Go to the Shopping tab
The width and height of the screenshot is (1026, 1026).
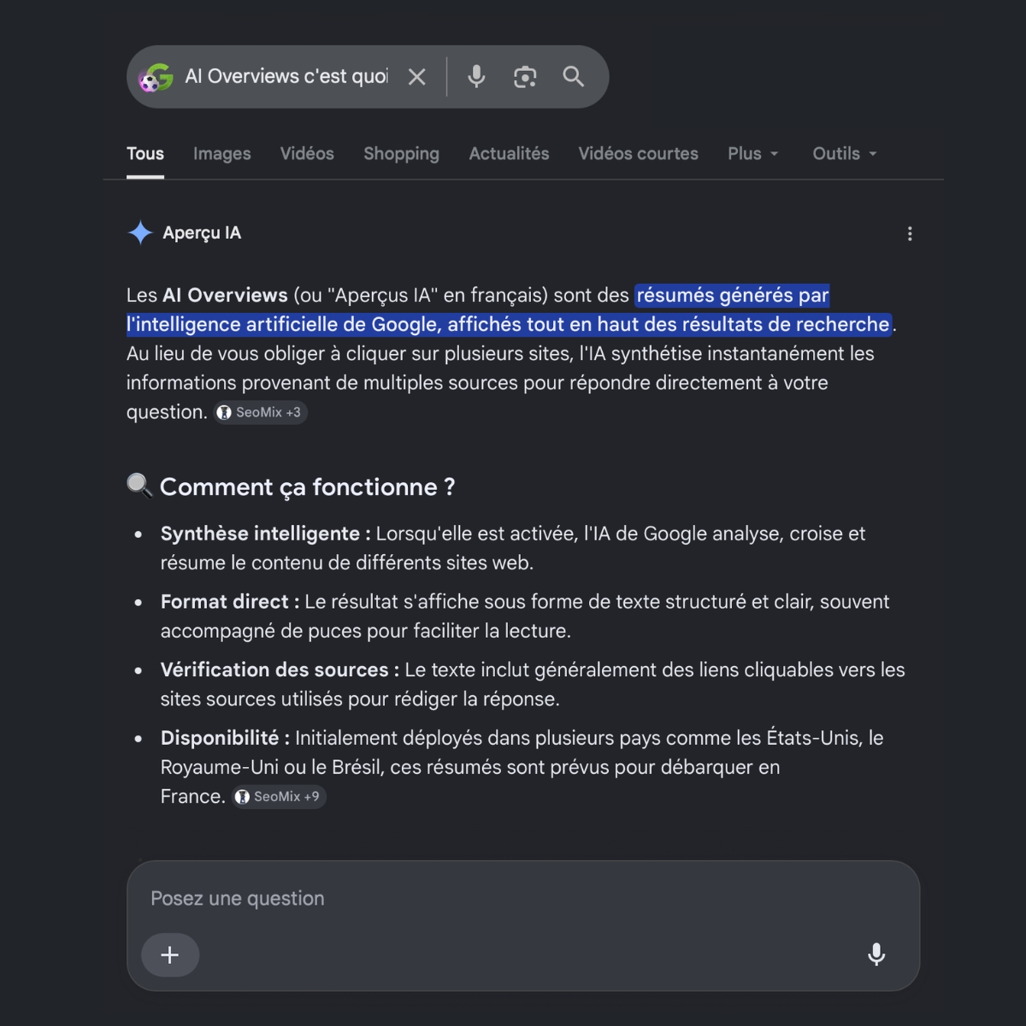click(x=401, y=154)
